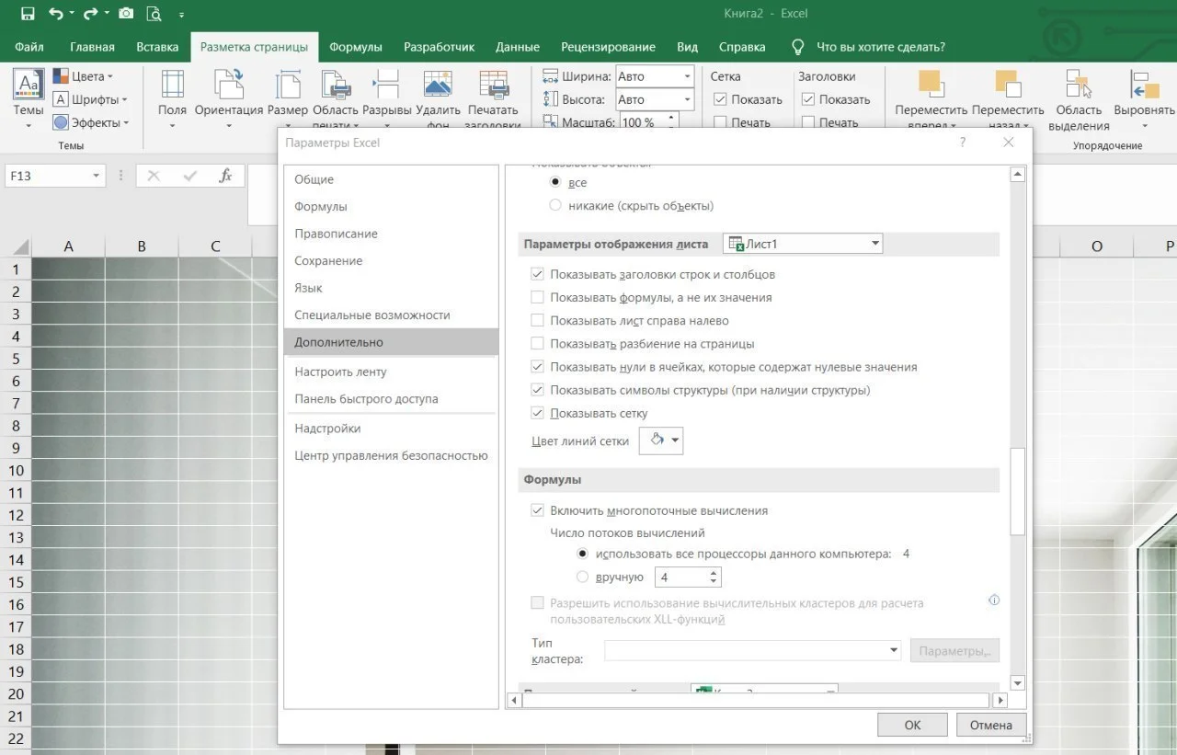Click the OK button
Image resolution: width=1177 pixels, height=755 pixels.
pos(911,725)
